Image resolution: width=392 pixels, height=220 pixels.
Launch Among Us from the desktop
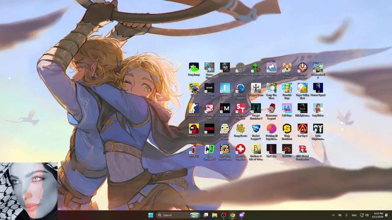(x=194, y=131)
